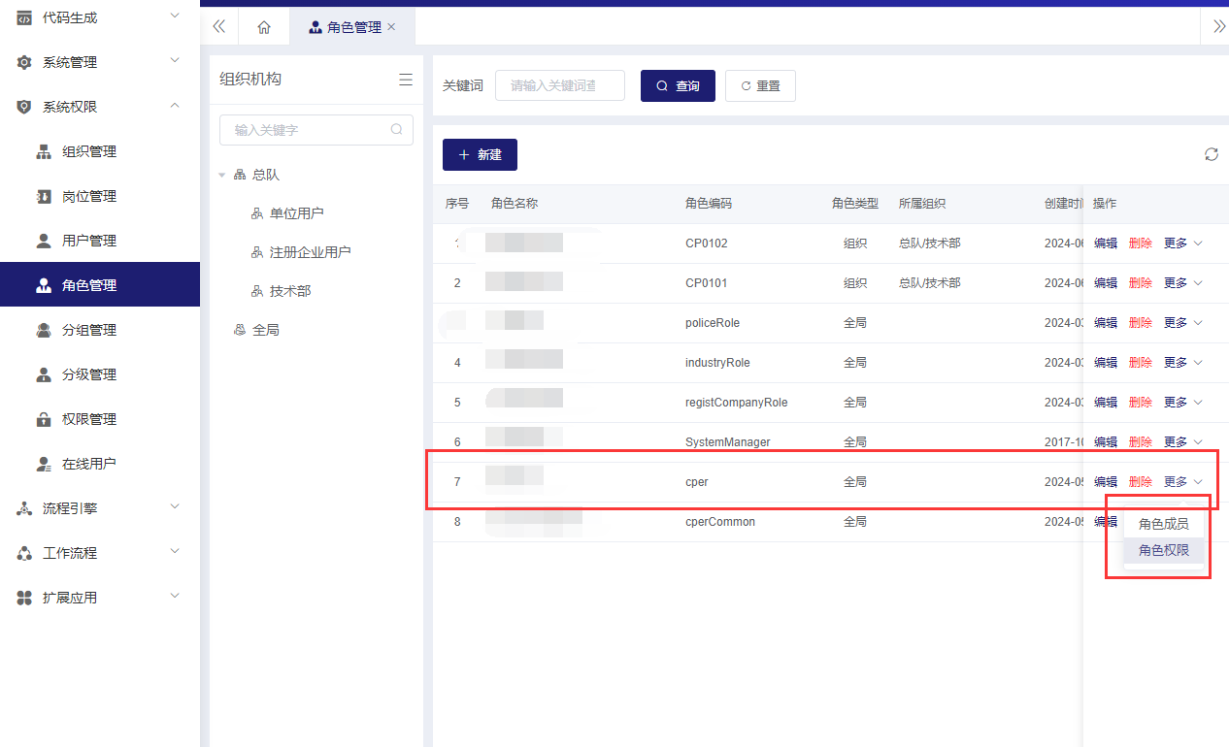Click the 岗位管理 icon
The width and height of the screenshot is (1229, 747).
tap(44, 196)
